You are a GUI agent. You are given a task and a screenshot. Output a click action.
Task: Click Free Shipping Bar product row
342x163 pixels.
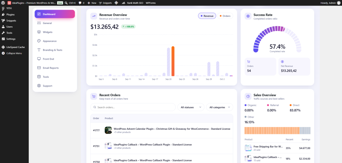click(277, 148)
